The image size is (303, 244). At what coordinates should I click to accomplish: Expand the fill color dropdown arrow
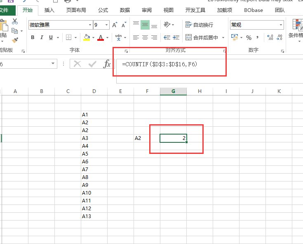(x=93, y=37)
